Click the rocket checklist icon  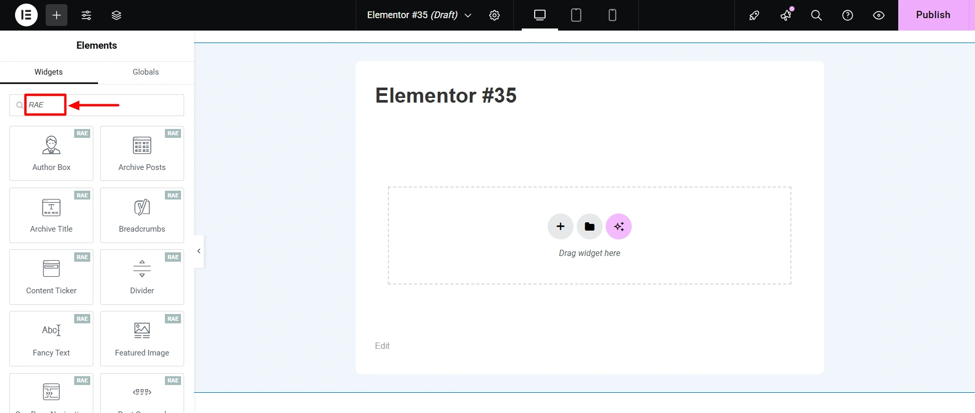[754, 15]
